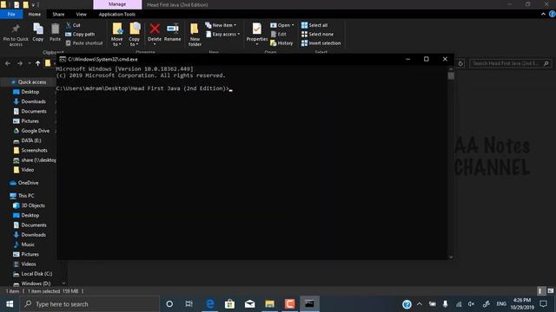Click the Manage contextual tab
Screen dimensions: 556x312
117,4
